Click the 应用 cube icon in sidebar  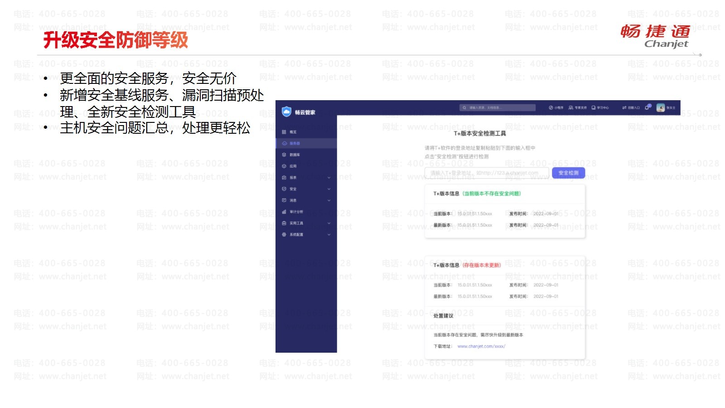(284, 166)
